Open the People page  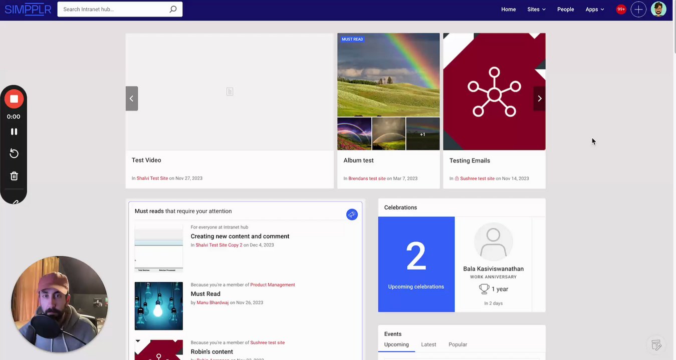[x=565, y=9]
